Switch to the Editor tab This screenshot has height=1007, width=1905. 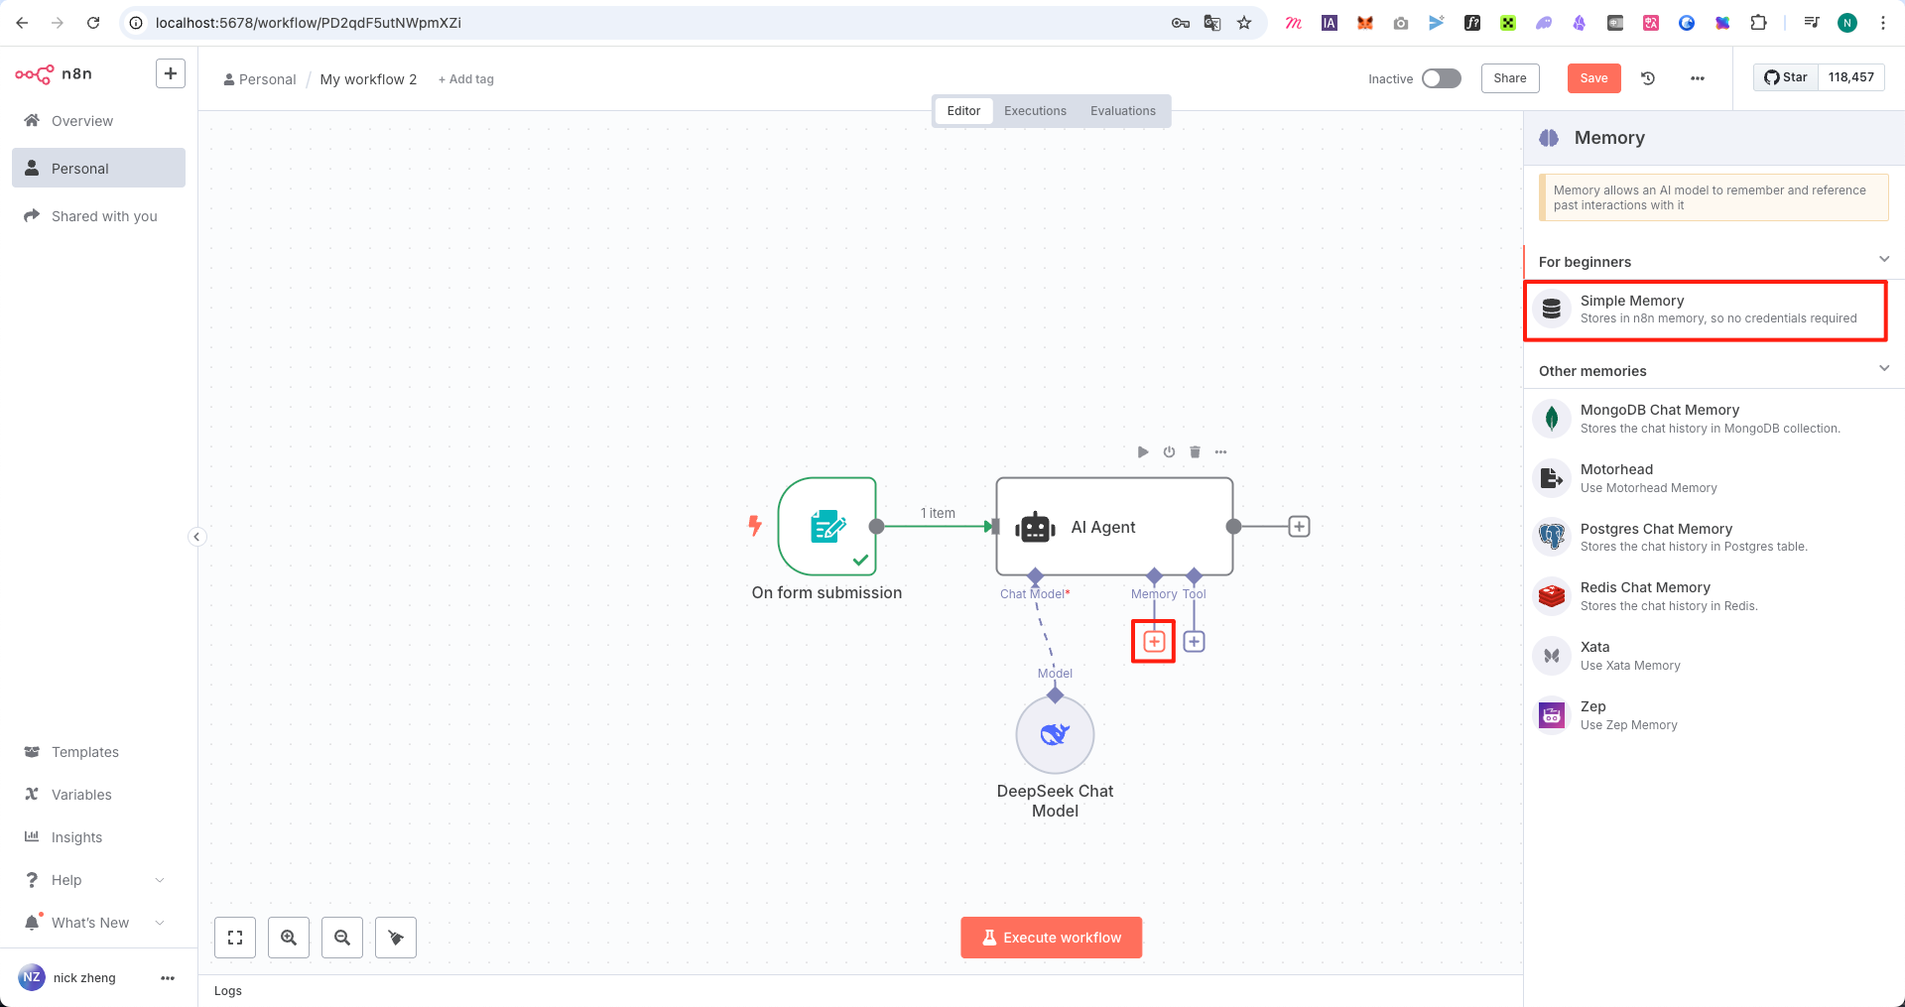coord(963,111)
